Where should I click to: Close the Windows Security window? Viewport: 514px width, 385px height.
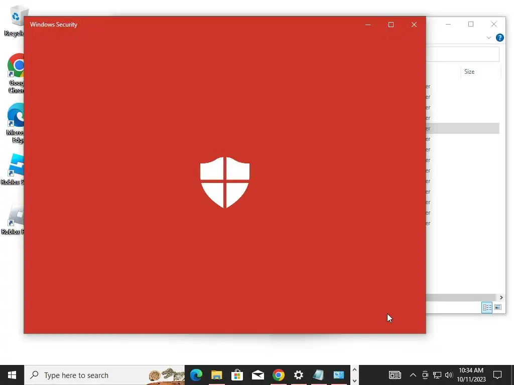coord(414,25)
